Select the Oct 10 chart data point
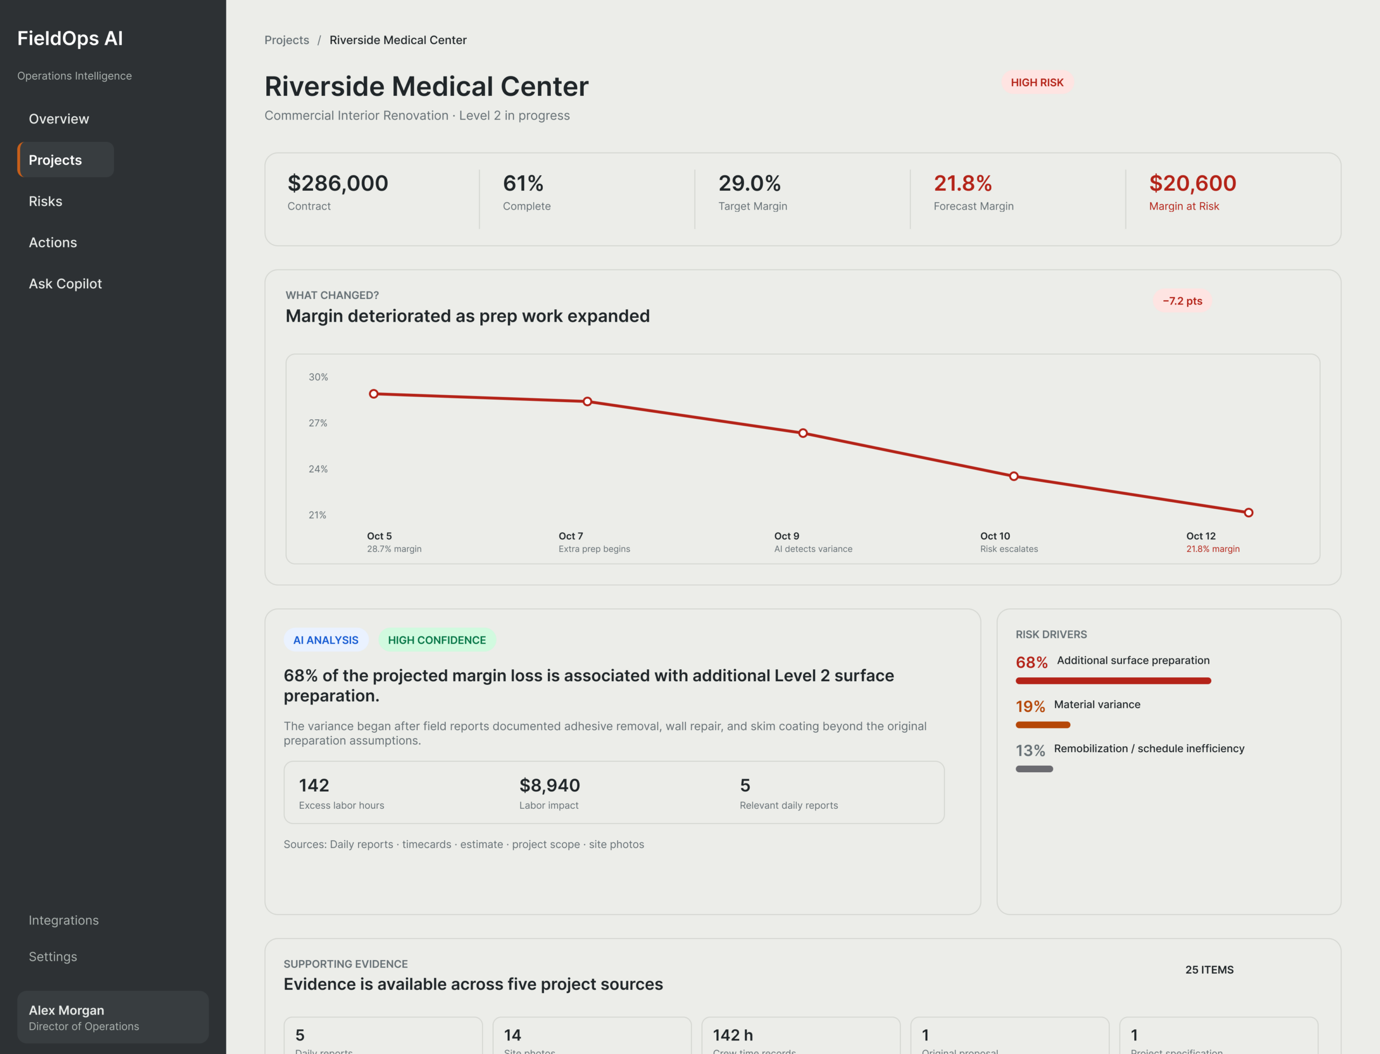This screenshot has width=1380, height=1054. click(1013, 476)
